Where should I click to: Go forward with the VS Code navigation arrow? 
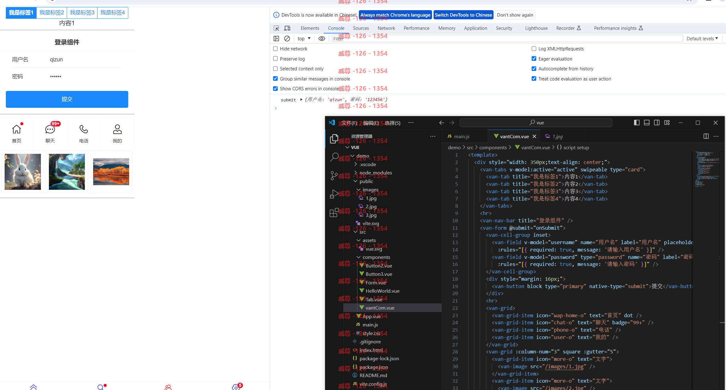click(452, 123)
